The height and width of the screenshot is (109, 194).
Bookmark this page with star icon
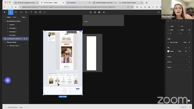tap(132, 7)
